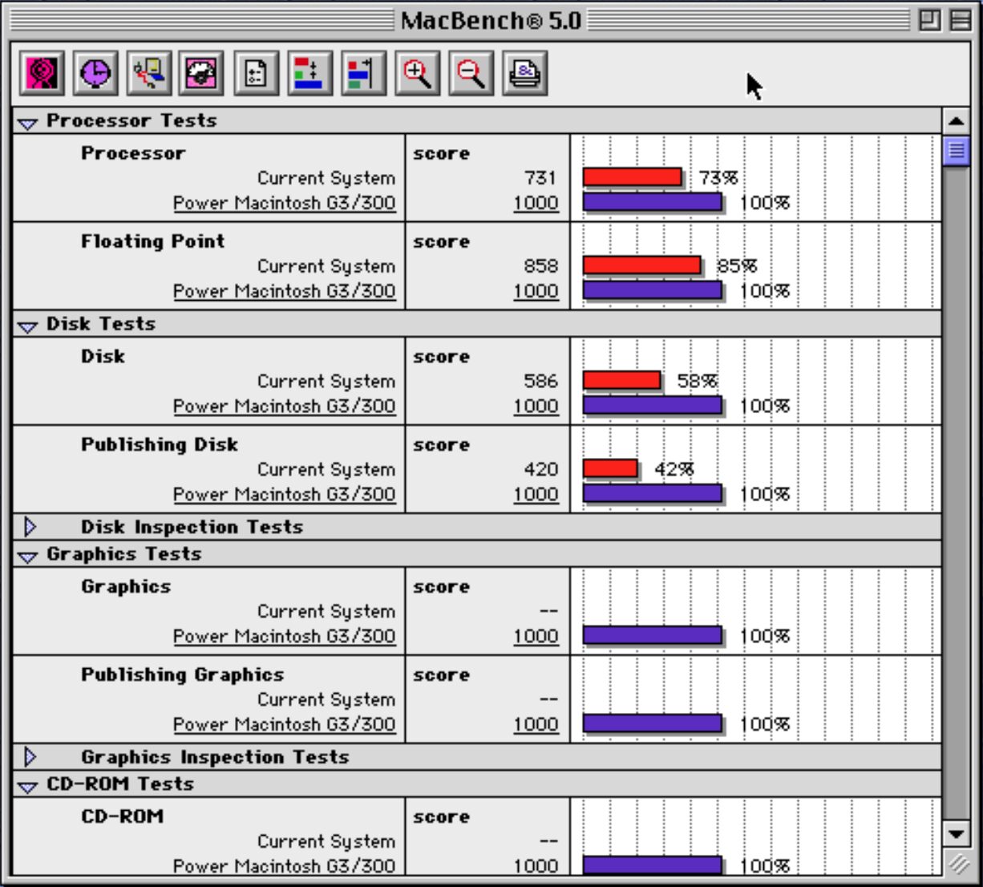Click the red 58% Disk bar

pyautogui.click(x=622, y=380)
